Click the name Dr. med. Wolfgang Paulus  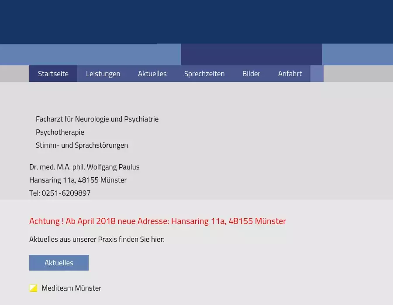84,167
